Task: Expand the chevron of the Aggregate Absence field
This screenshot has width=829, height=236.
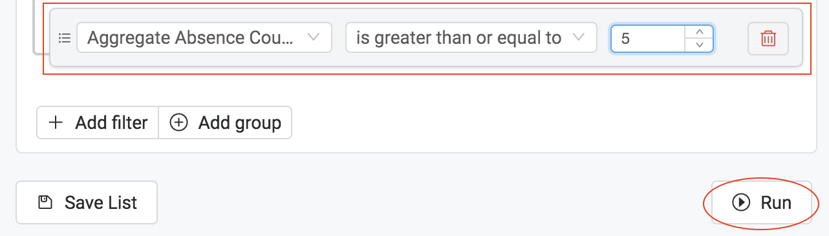Action: (x=314, y=37)
